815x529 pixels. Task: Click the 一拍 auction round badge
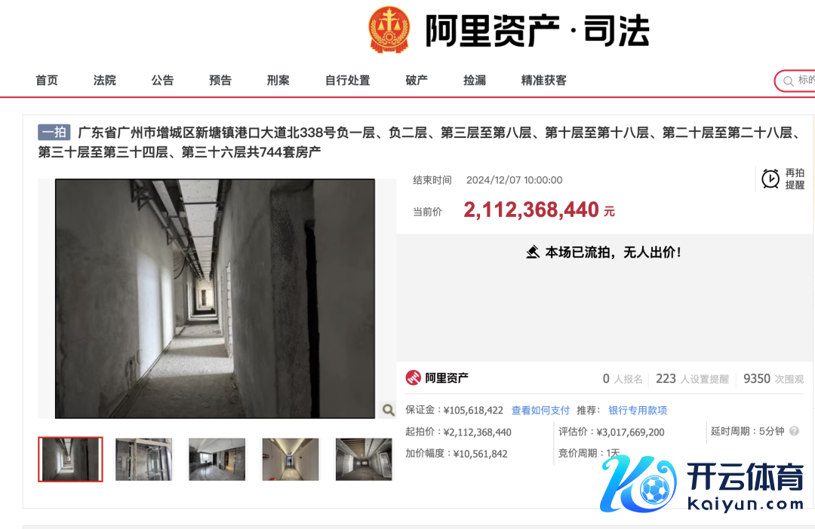click(54, 133)
